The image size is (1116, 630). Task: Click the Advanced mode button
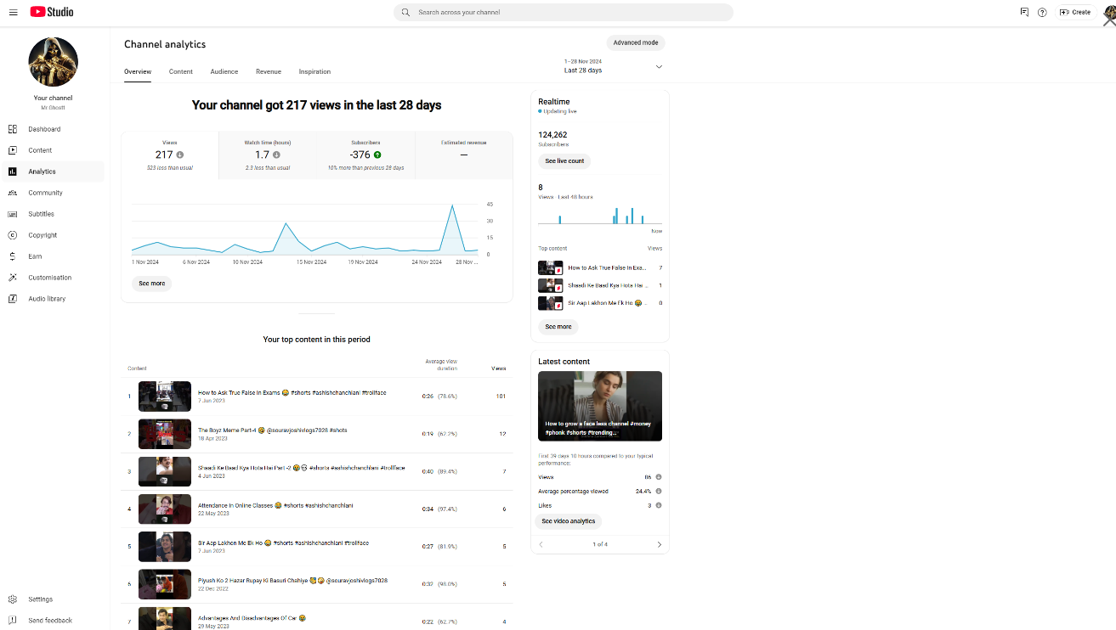(x=636, y=42)
